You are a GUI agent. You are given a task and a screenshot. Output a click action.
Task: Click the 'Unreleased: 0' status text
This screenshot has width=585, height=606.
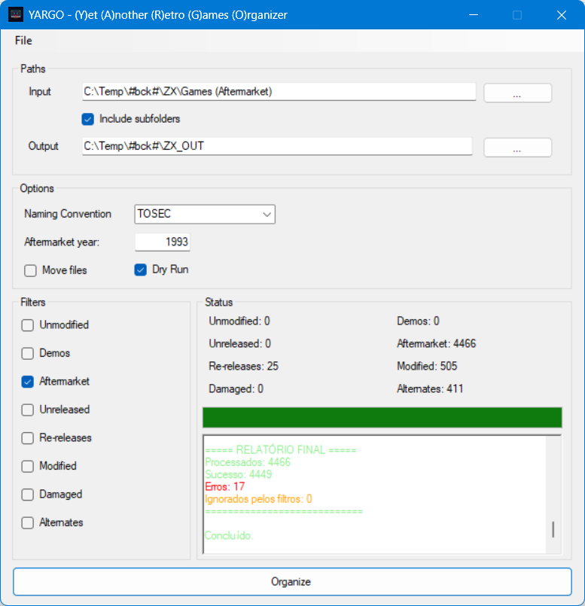tap(239, 343)
